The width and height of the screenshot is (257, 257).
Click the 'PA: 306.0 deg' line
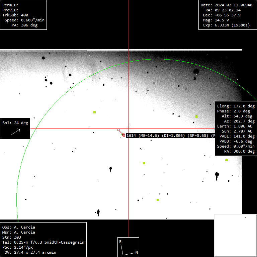(240, 151)
